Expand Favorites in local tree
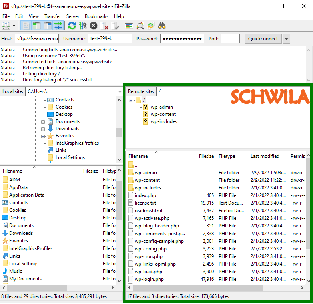313x304 pixels. [x=43, y=136]
